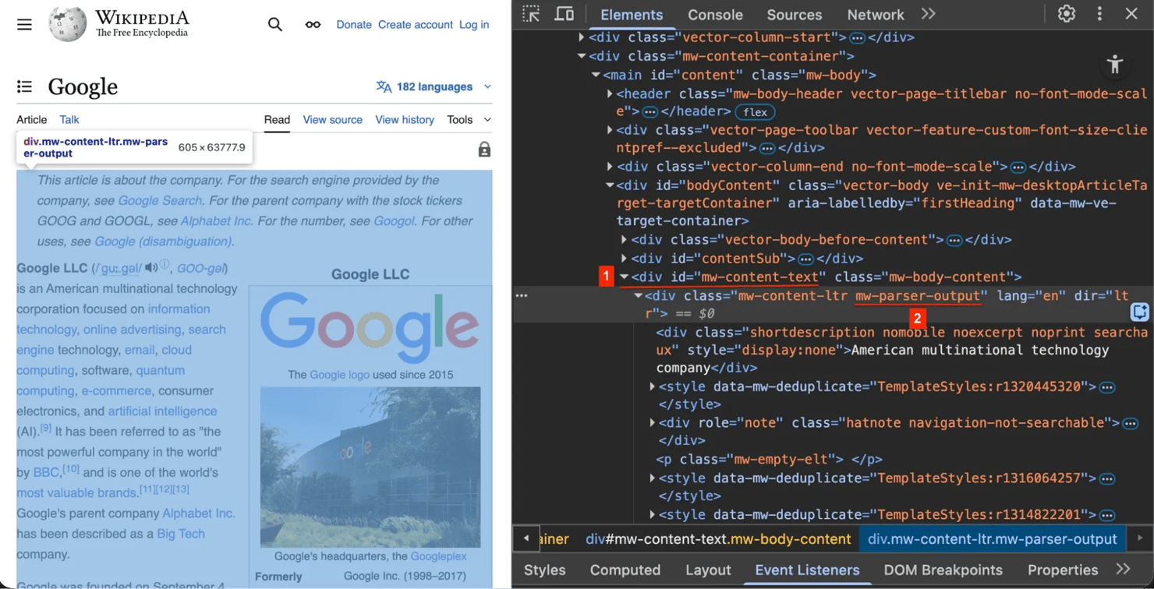Image resolution: width=1154 pixels, height=589 pixels.
Task: Toggle the table of contents icon
Action: (x=25, y=86)
